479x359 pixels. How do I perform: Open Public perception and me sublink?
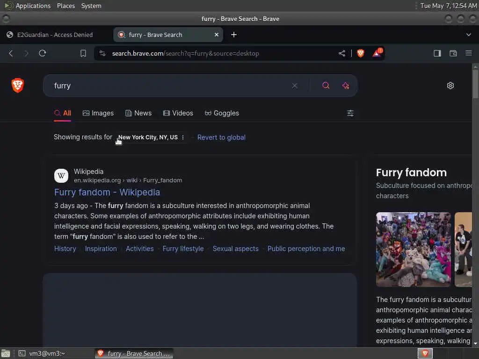tap(306, 249)
